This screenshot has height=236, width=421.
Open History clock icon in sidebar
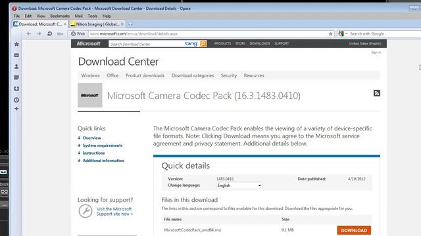pos(16,100)
